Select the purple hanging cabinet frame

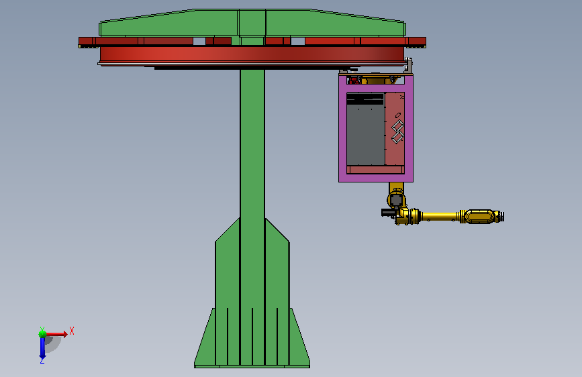tap(376, 128)
